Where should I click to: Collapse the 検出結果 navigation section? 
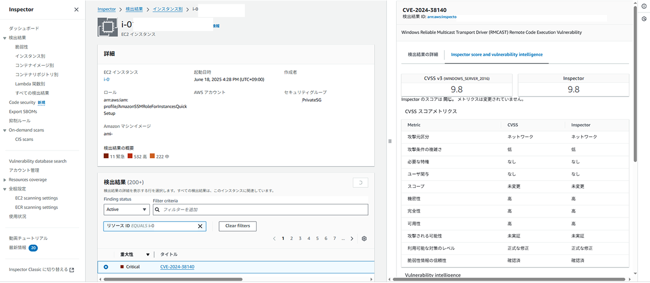tap(5, 38)
